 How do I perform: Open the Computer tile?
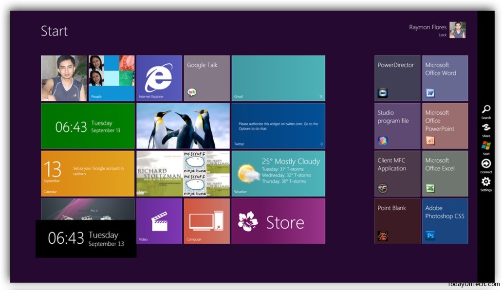coord(206,221)
